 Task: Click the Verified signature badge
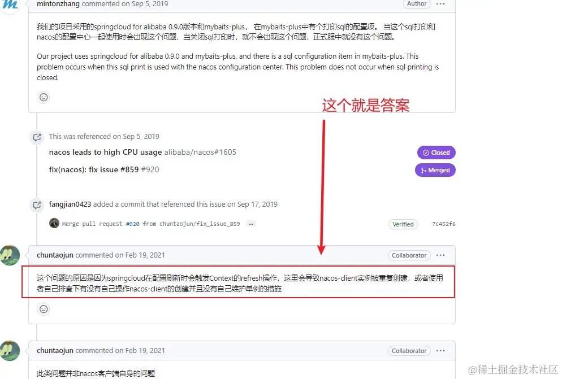click(x=403, y=224)
